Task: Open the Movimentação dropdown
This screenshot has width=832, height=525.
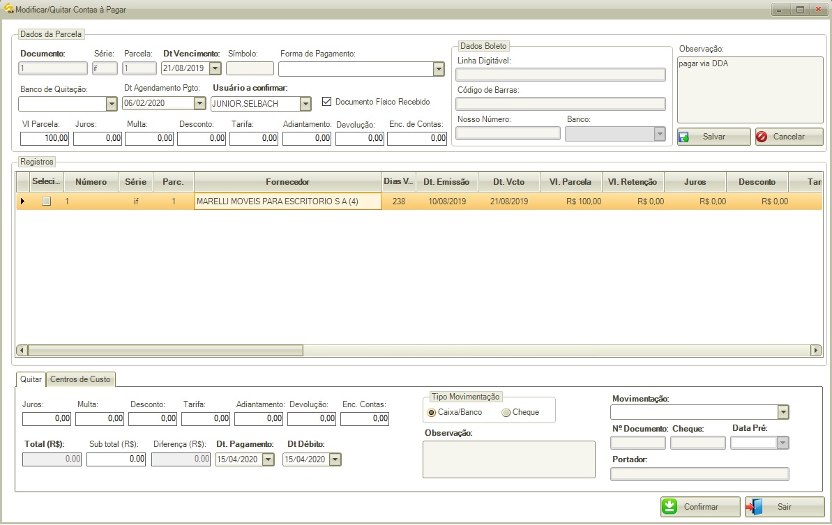Action: coord(782,412)
